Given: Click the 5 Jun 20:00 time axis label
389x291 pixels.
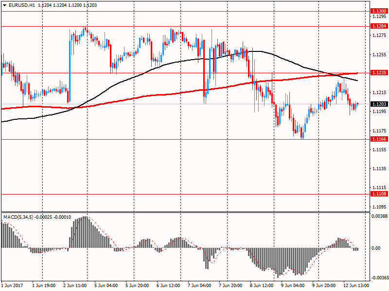Looking at the screenshot, I should click(x=137, y=286).
